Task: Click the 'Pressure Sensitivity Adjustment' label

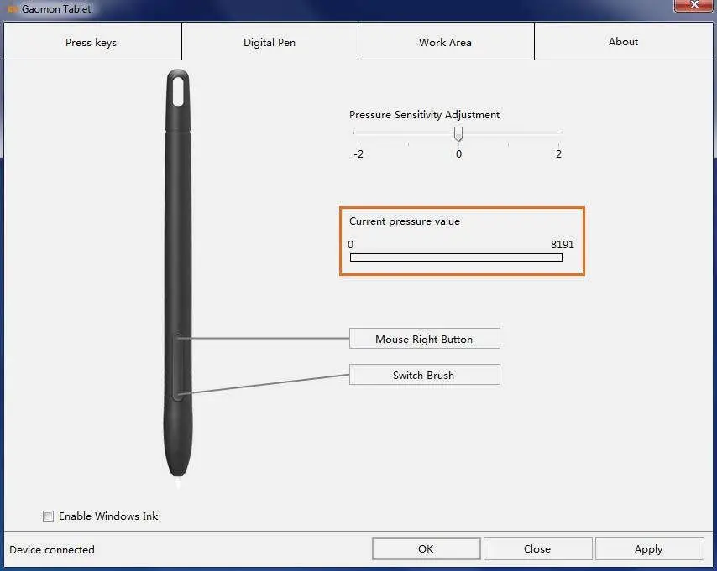Action: pos(424,115)
